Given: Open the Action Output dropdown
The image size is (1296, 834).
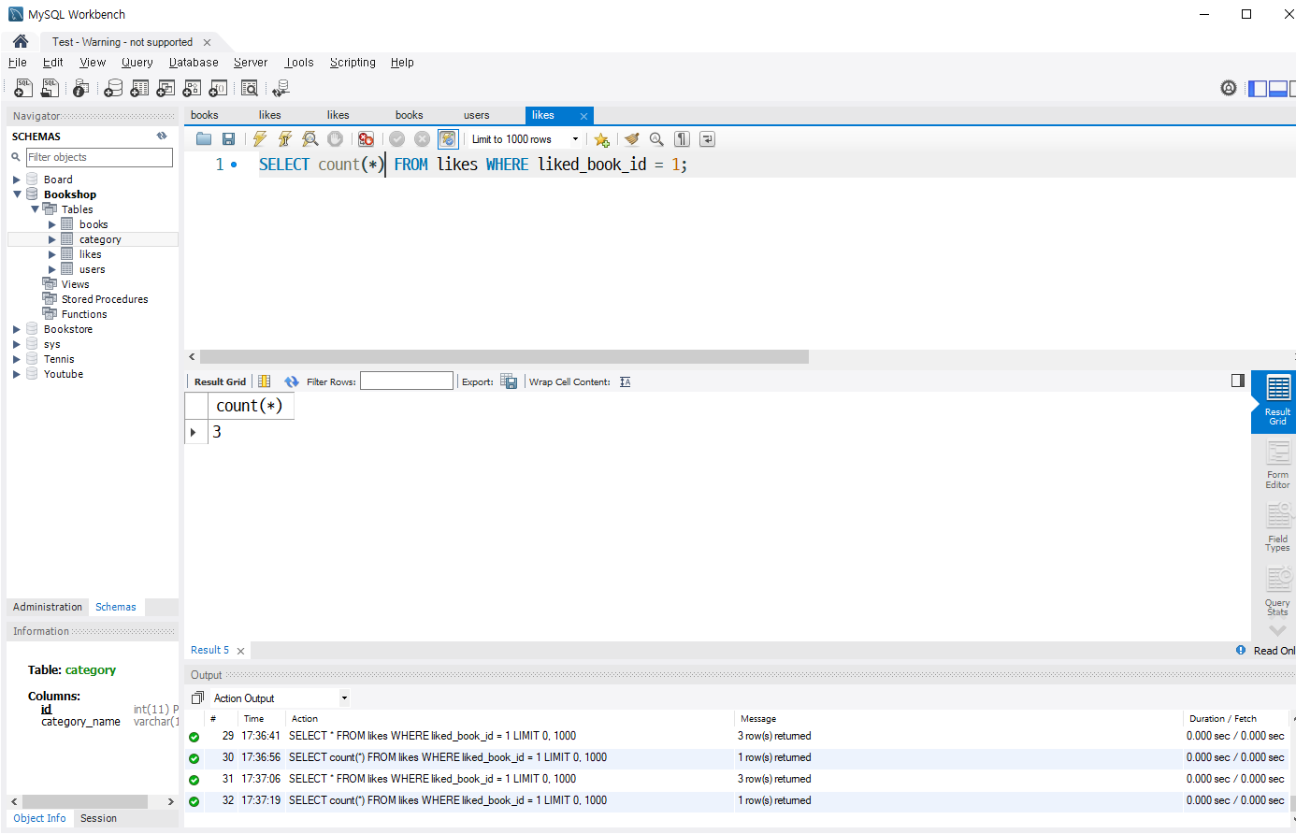Looking at the screenshot, I should [280, 698].
